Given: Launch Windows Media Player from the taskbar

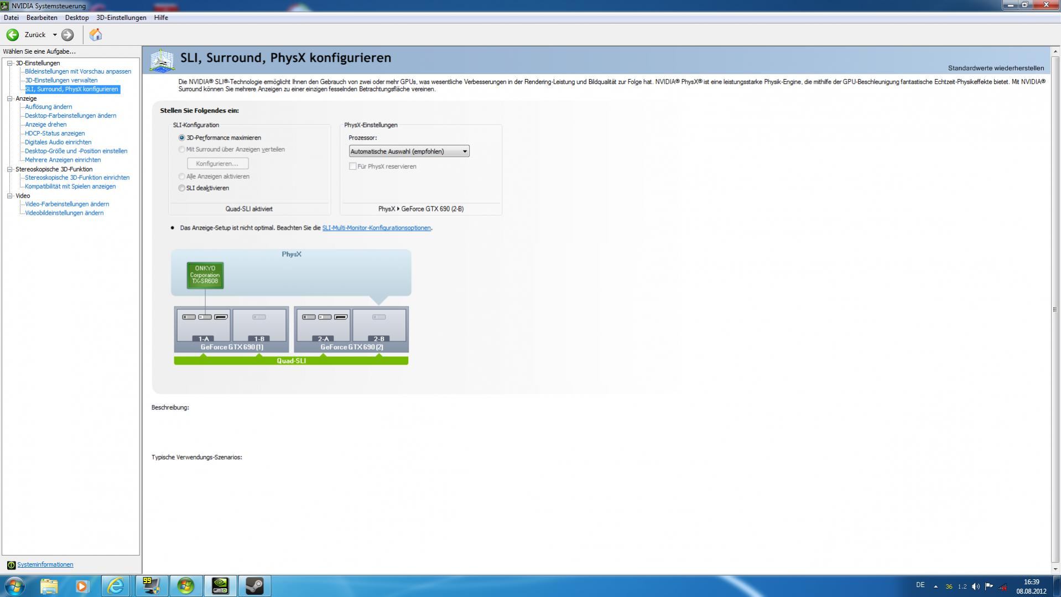Looking at the screenshot, I should (x=82, y=586).
